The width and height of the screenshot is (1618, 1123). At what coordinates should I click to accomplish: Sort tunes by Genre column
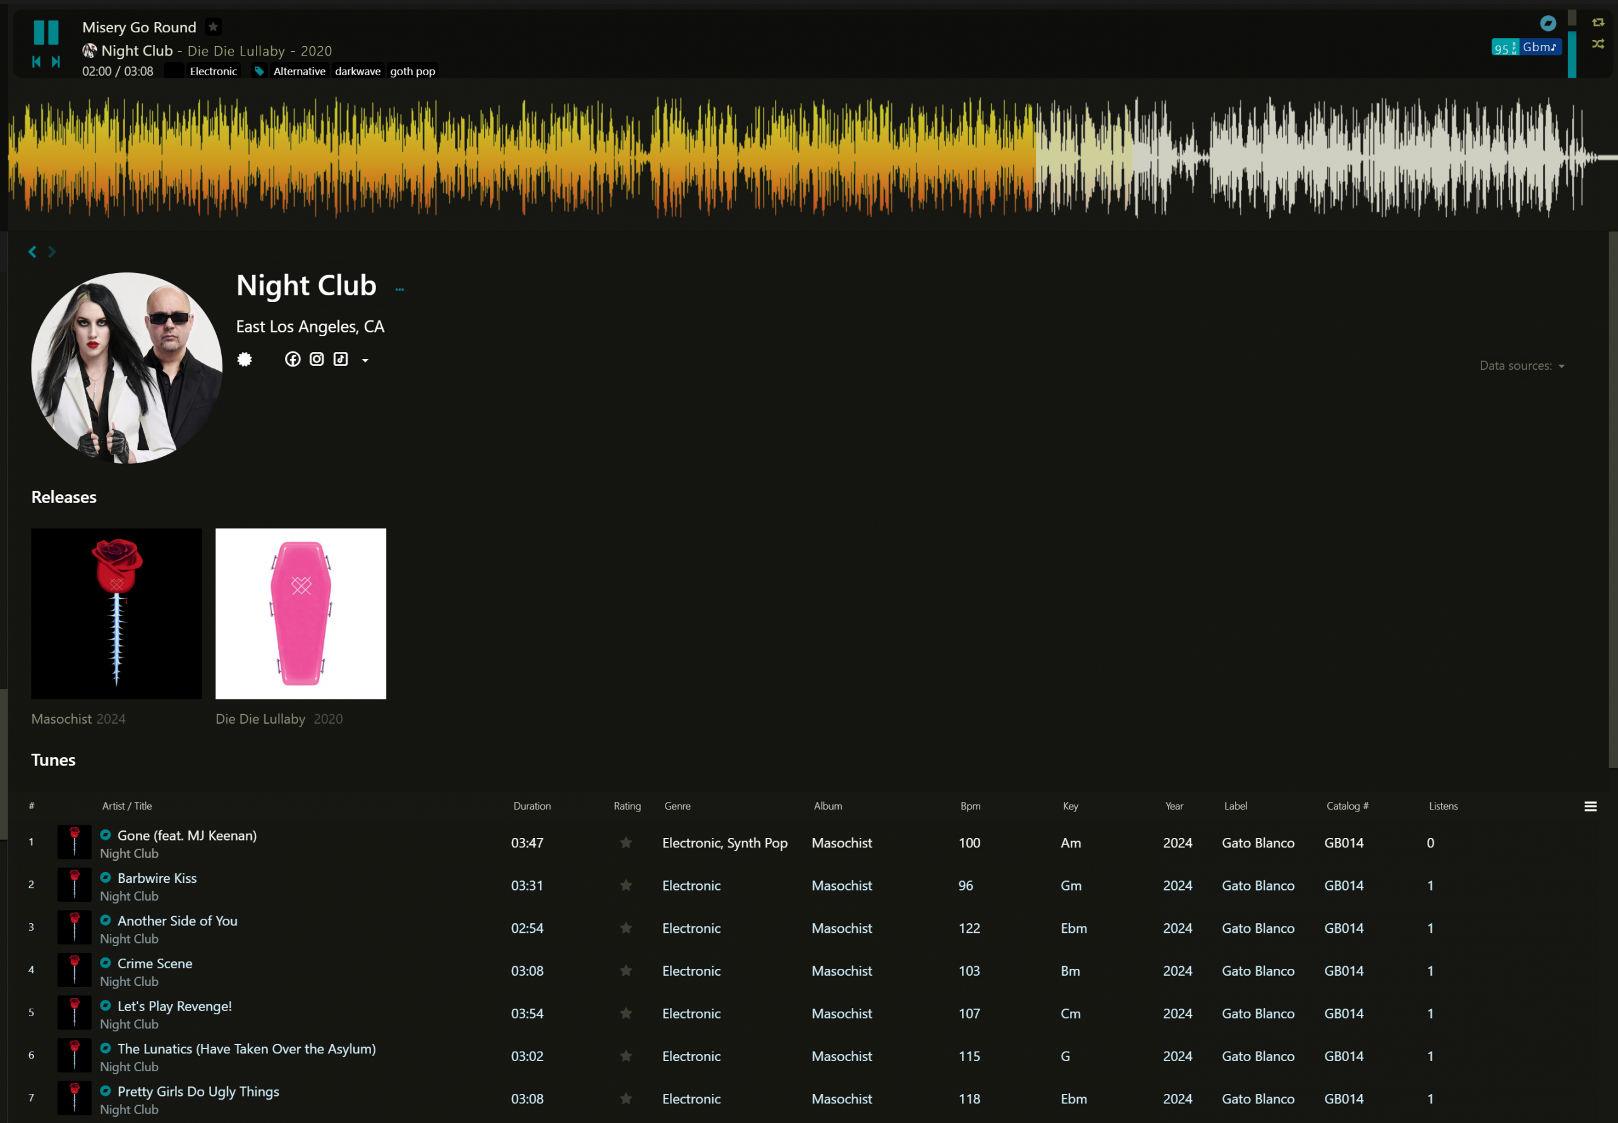pos(677,806)
